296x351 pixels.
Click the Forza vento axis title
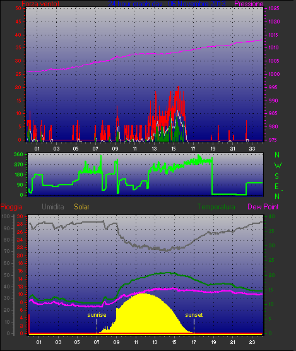click(x=40, y=4)
